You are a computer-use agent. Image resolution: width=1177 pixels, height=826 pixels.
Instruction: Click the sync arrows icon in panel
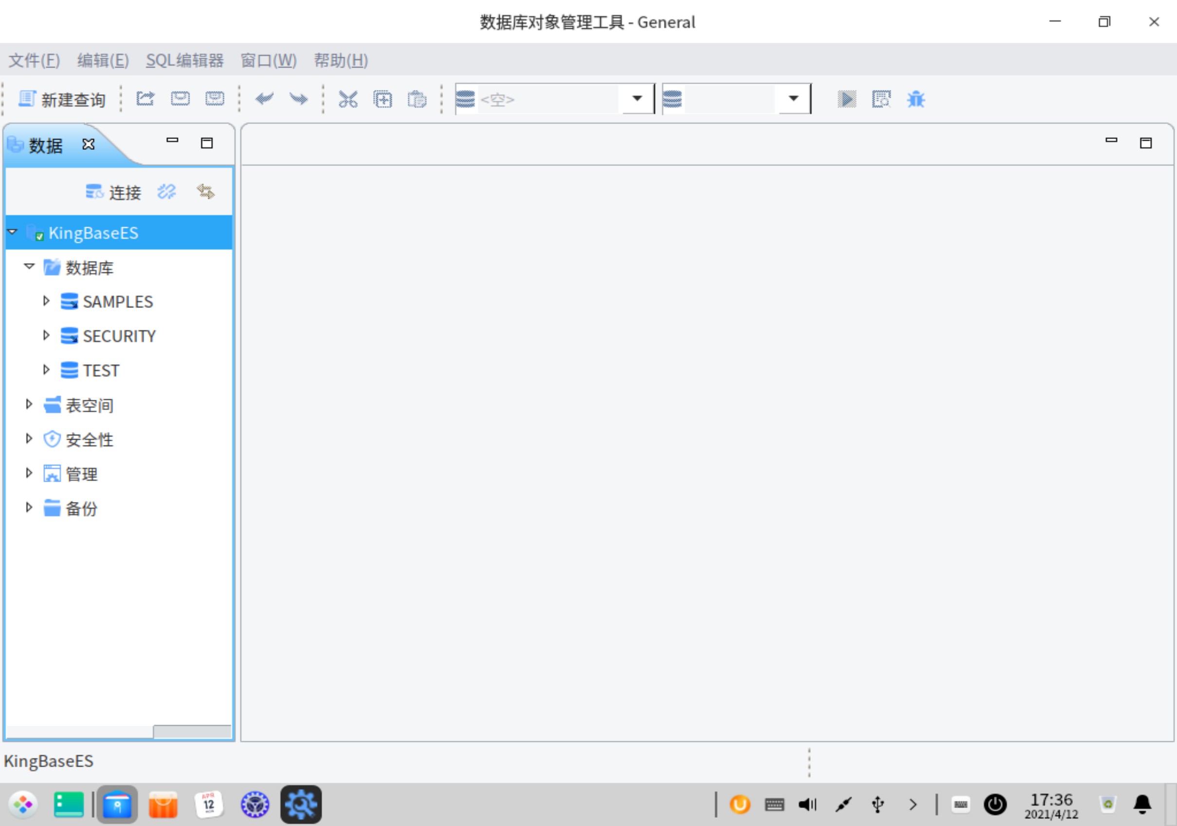205,192
